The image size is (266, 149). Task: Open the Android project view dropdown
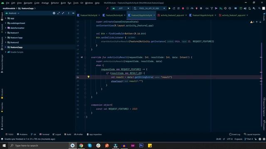click(12, 13)
